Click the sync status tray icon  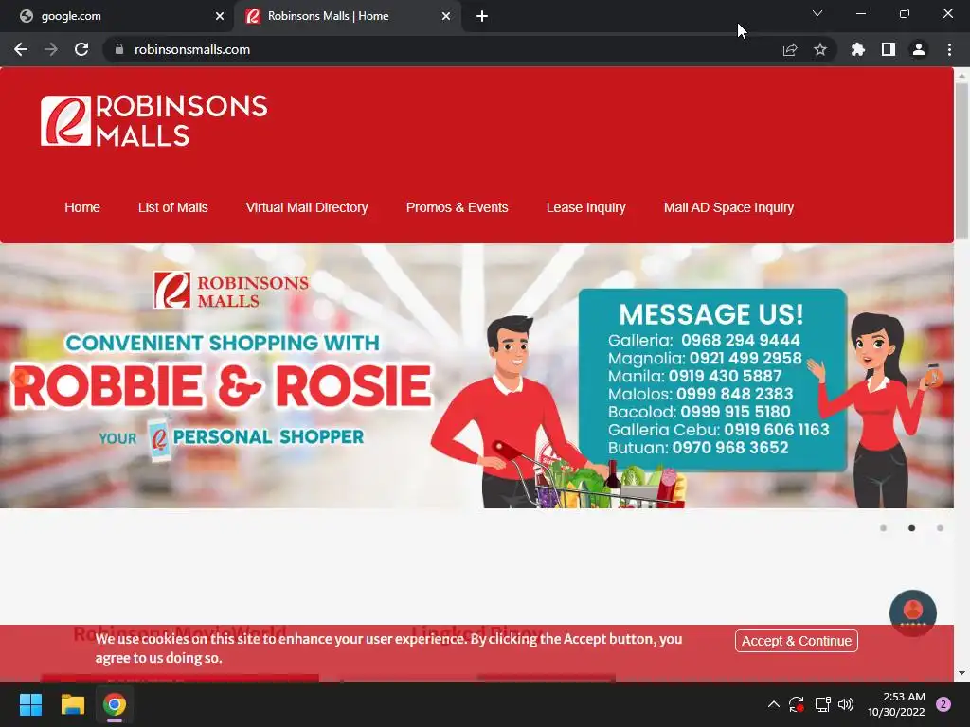pyautogui.click(x=797, y=704)
